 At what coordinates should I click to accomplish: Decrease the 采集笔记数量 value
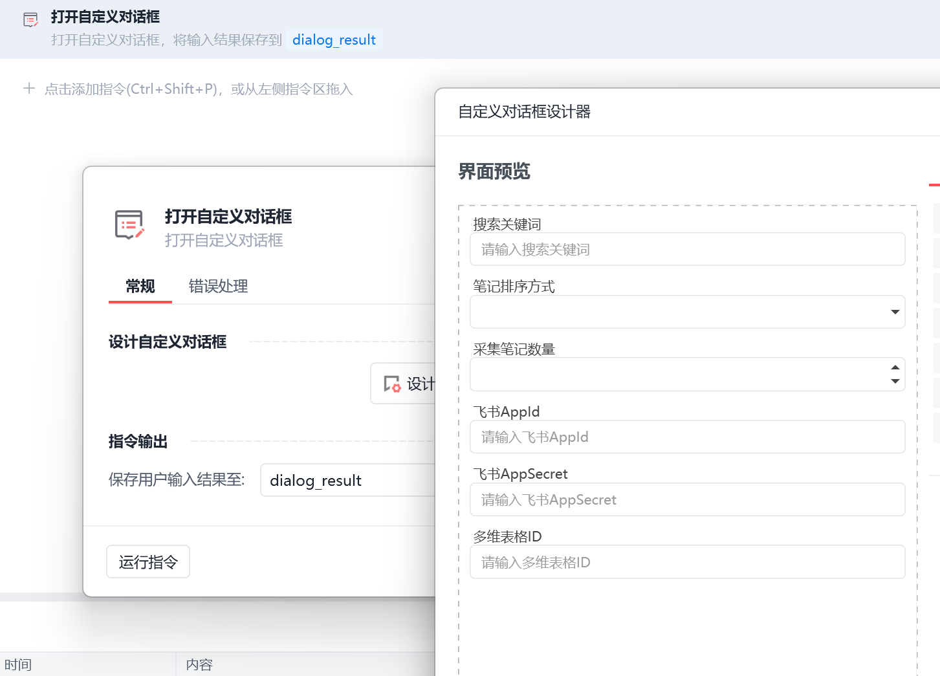(895, 381)
